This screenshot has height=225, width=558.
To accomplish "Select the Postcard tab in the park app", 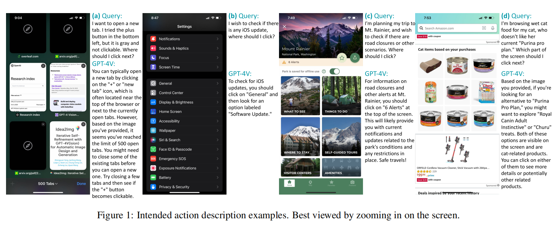I will point(352,183).
